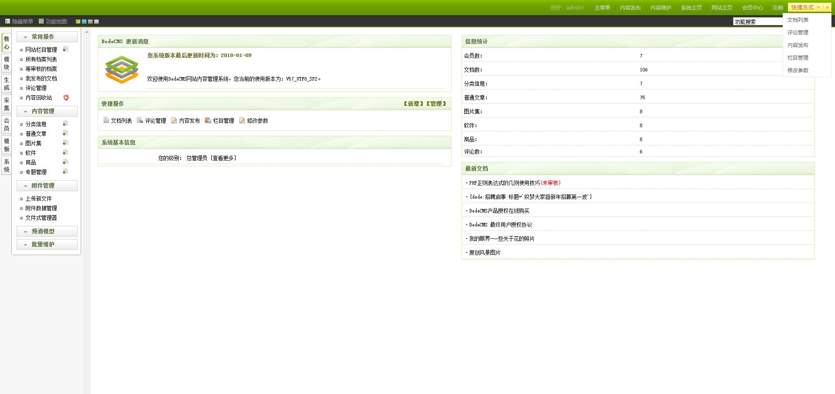This screenshot has width=835, height=394.
Task: Switch to the 系统 sidebar tab
Action: click(6, 165)
